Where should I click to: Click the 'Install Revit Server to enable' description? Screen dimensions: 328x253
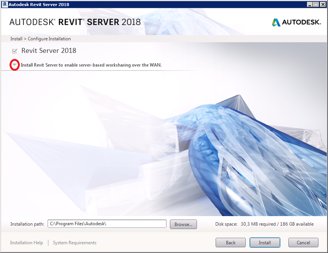[x=91, y=65]
